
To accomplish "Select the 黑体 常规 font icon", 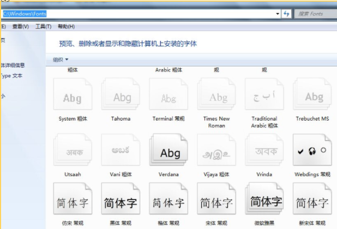I will click(x=121, y=198).
